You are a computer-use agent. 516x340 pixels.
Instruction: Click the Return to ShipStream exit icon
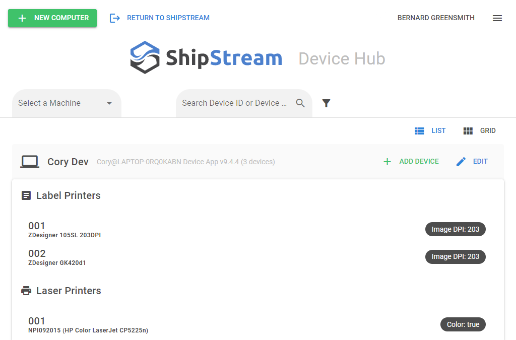(x=115, y=18)
